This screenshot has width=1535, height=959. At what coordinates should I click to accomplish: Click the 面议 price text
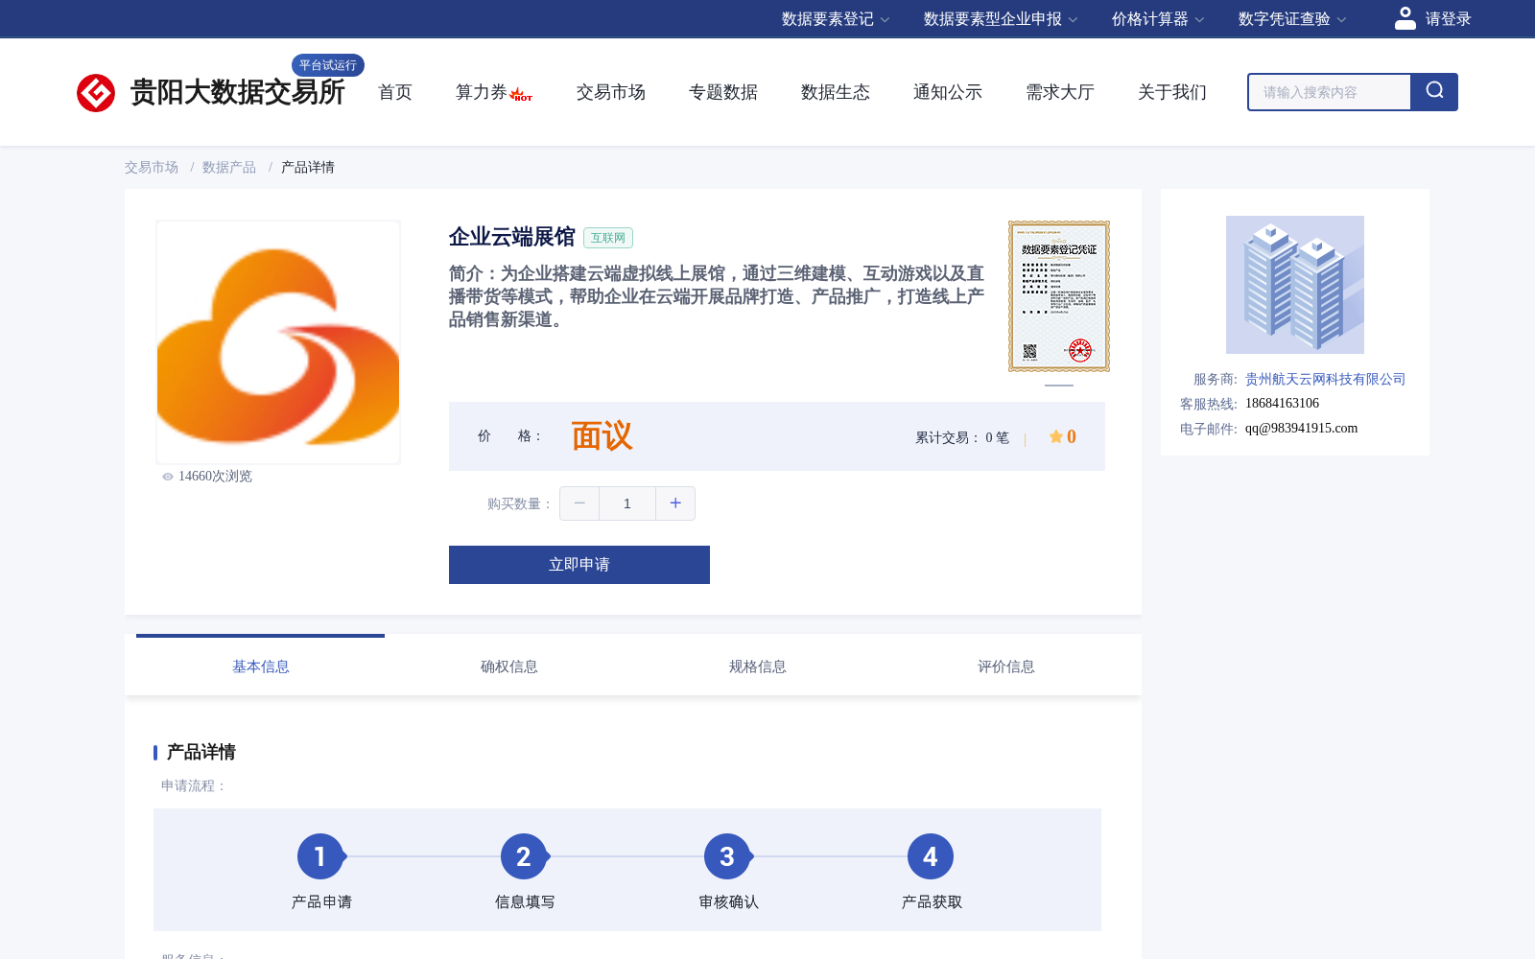pyautogui.click(x=602, y=436)
